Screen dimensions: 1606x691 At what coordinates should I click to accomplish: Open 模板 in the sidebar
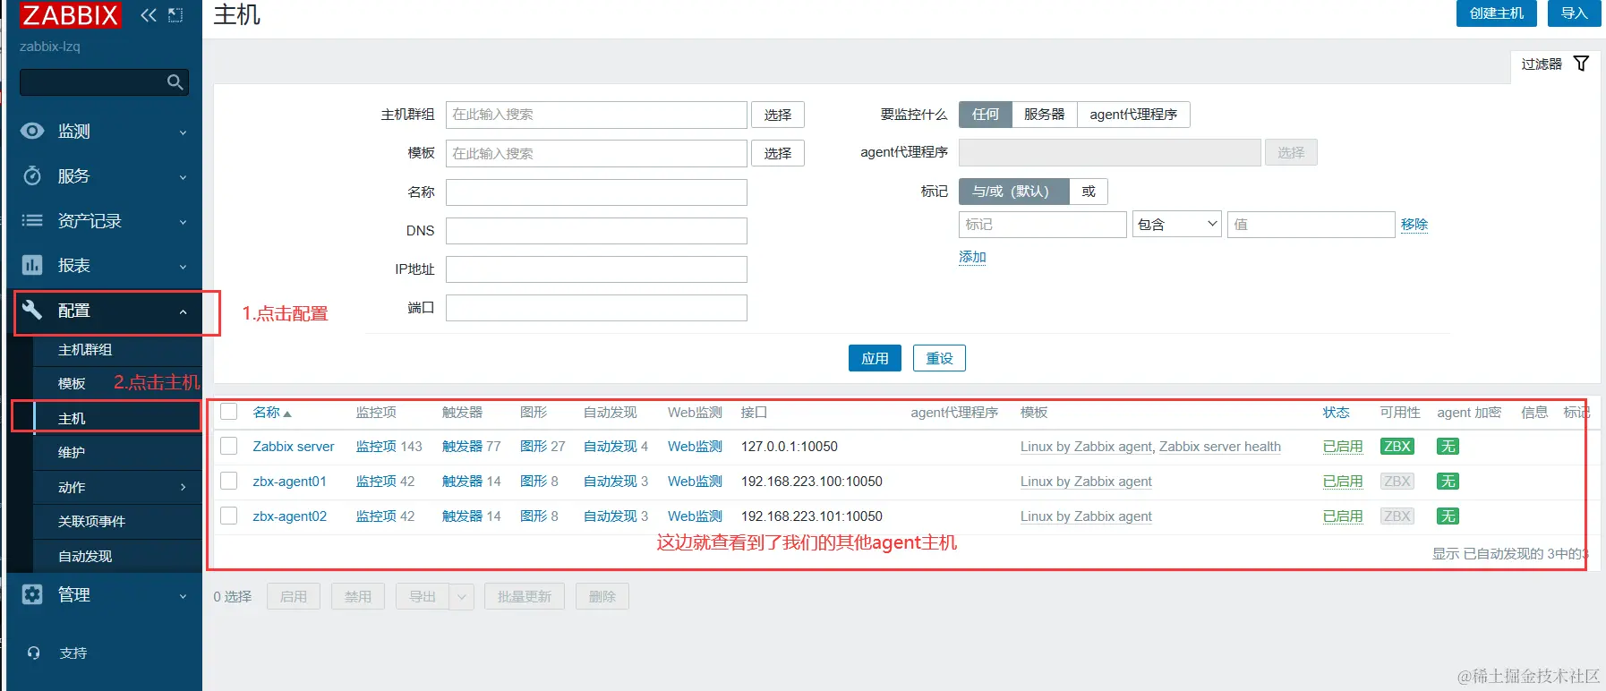[72, 384]
